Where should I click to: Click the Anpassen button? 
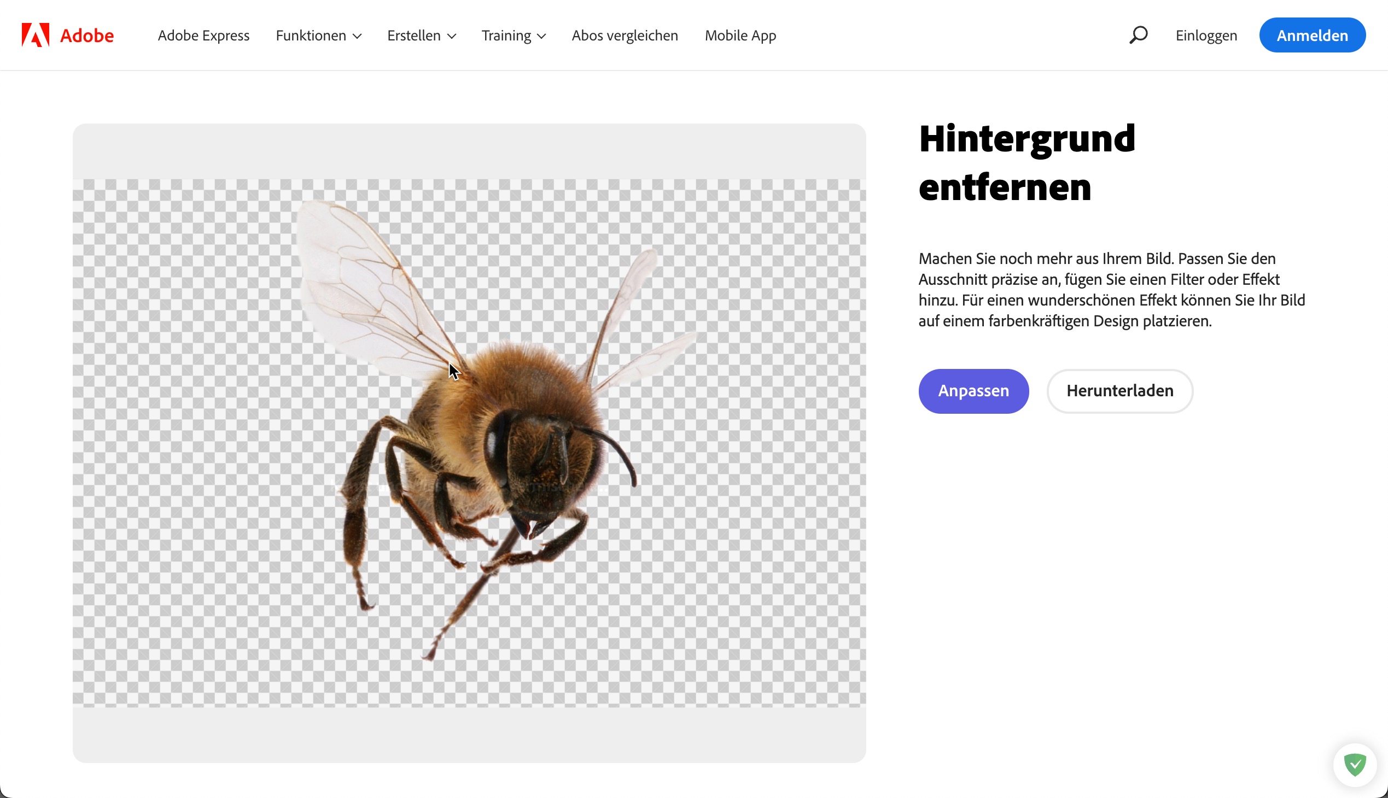(973, 391)
